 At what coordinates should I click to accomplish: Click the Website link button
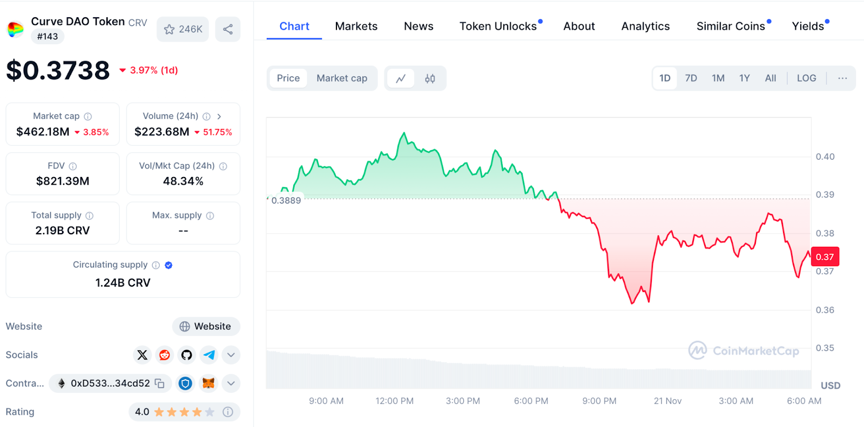click(x=206, y=327)
